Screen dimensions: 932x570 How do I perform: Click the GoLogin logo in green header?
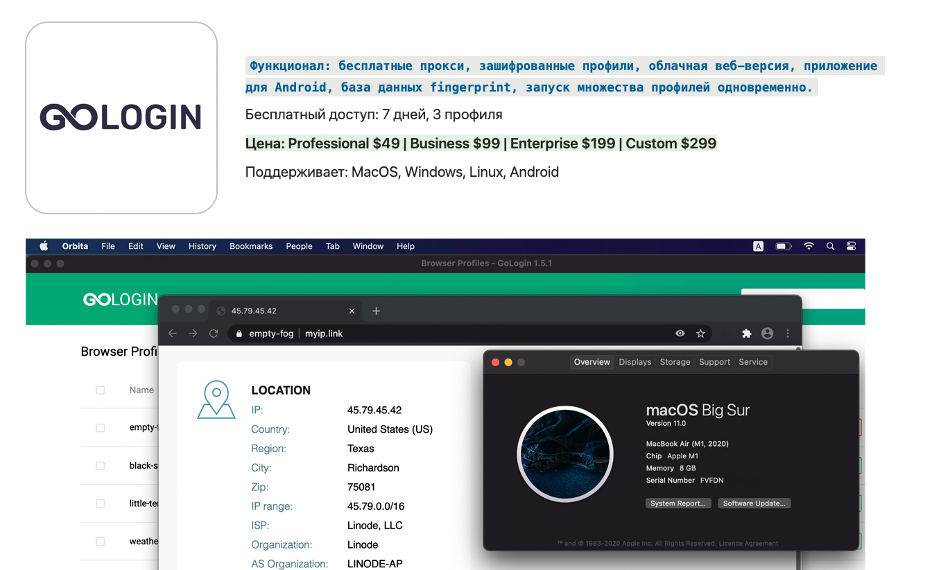coord(121,300)
